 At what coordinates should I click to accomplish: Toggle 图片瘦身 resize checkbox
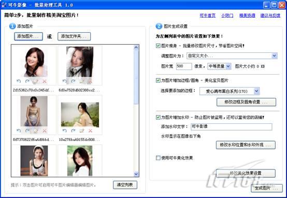pos(158,46)
